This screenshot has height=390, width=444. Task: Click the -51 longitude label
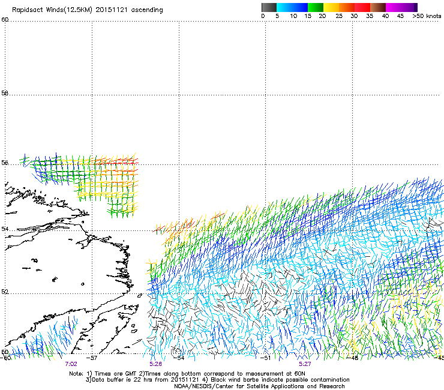(x=265, y=358)
